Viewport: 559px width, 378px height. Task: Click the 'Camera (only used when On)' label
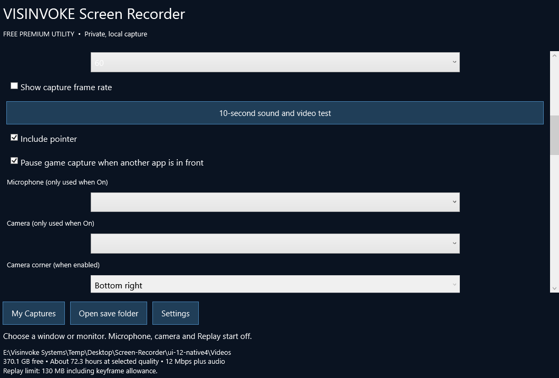pyautogui.click(x=51, y=224)
